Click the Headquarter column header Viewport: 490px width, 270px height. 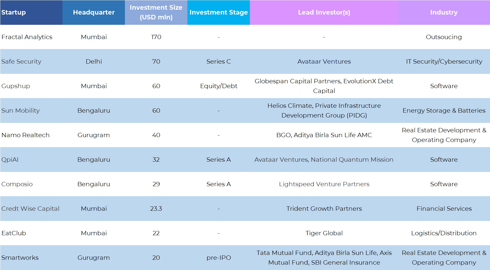[94, 12]
